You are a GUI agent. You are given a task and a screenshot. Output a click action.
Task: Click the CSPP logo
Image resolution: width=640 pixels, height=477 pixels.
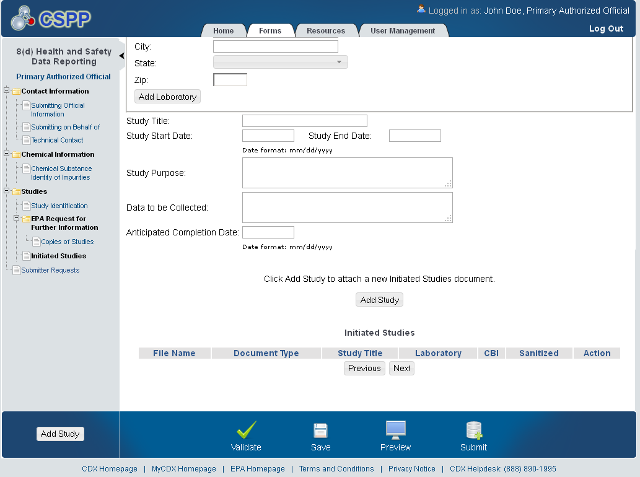tap(51, 19)
